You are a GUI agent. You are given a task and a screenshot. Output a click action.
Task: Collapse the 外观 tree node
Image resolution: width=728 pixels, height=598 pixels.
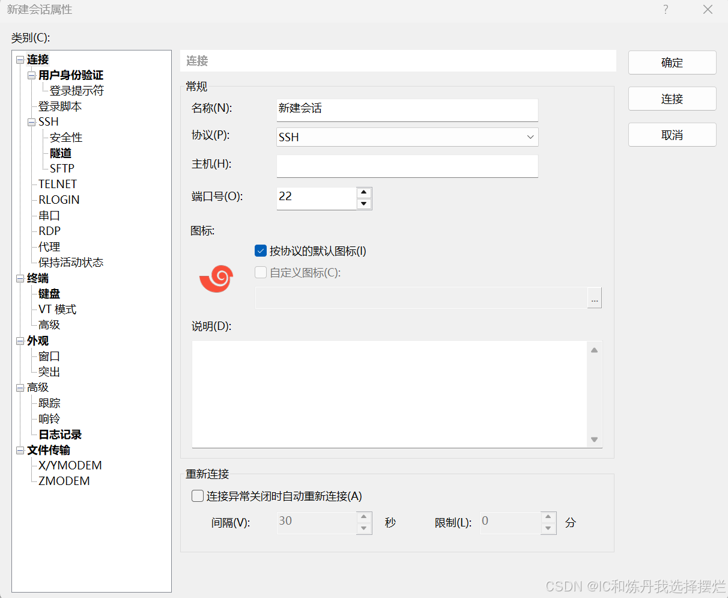coord(20,341)
